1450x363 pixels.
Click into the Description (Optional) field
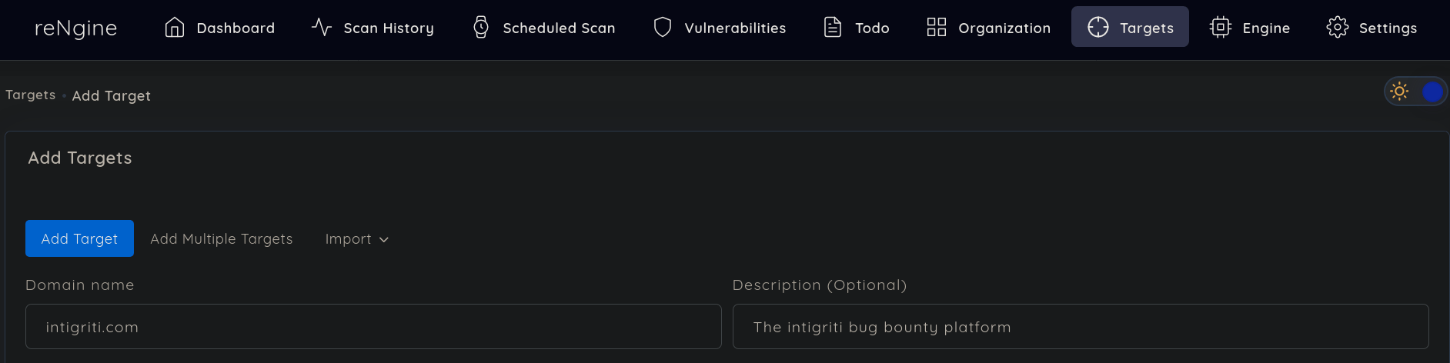pos(1081,327)
